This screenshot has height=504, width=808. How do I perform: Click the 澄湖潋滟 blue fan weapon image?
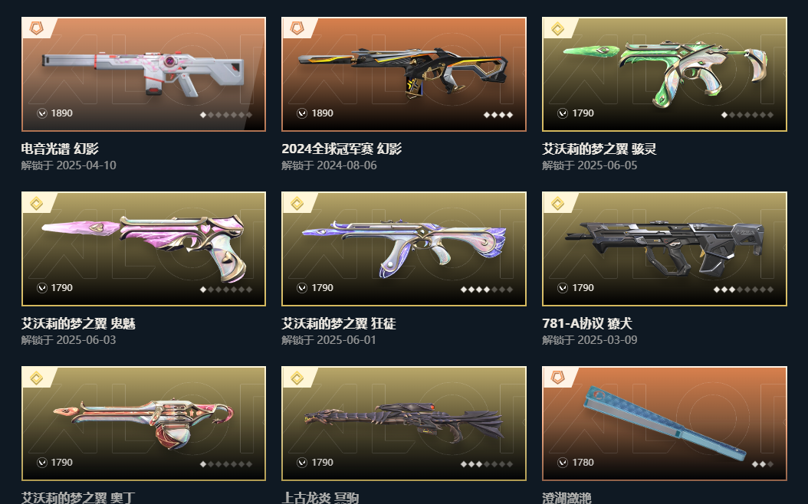665,421
